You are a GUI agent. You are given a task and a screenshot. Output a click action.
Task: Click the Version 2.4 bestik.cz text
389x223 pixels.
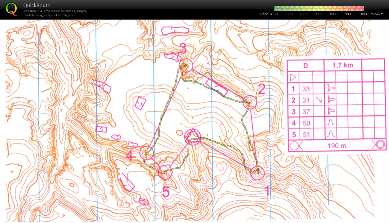coord(55,11)
